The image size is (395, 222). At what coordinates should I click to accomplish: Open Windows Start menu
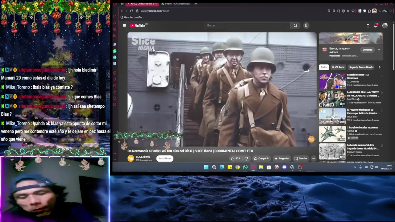pyautogui.click(x=206, y=167)
